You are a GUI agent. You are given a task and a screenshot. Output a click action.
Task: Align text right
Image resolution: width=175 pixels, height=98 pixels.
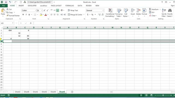[x=57, y=14]
